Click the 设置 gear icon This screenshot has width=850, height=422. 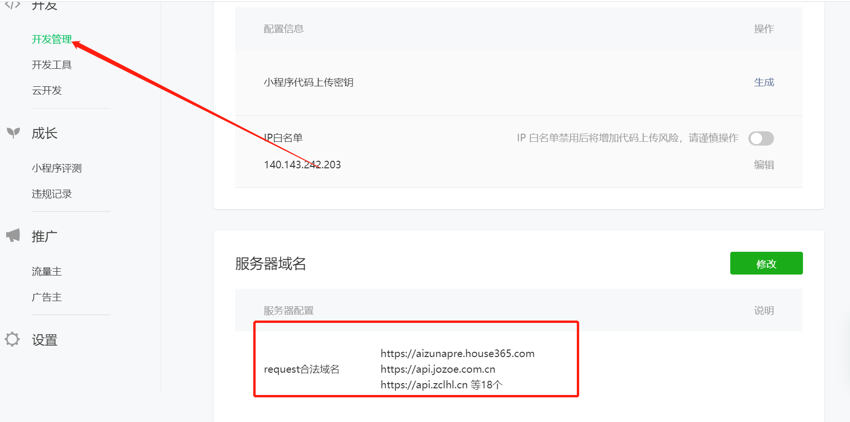click(x=12, y=339)
